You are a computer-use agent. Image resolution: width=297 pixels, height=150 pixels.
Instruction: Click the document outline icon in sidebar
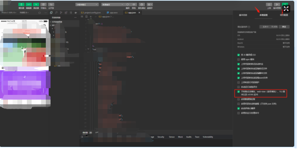click(71, 13)
